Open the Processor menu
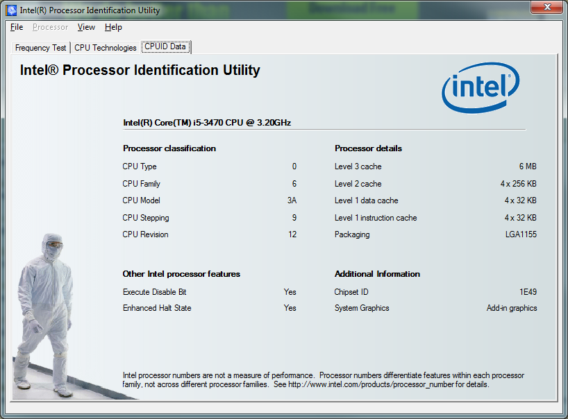The height and width of the screenshot is (419, 568). 51,27
